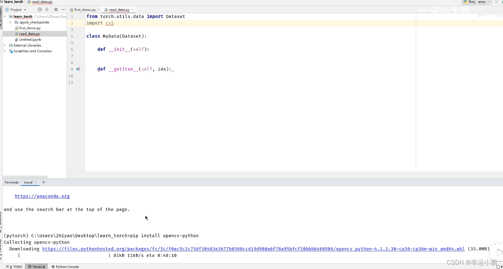Fold the MyData class at line 4
The height and width of the screenshot is (269, 503).
[x=85, y=37]
